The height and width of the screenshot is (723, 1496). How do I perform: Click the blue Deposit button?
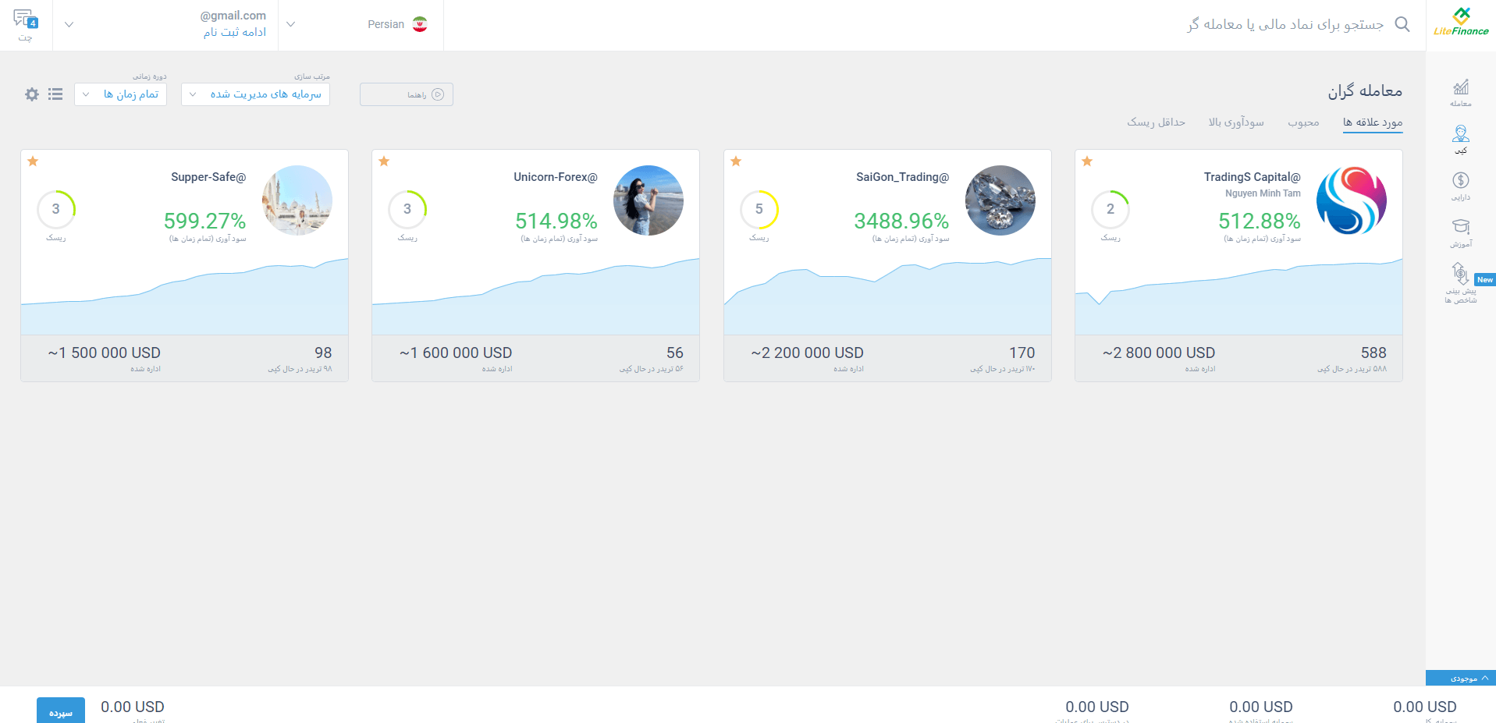coord(61,711)
